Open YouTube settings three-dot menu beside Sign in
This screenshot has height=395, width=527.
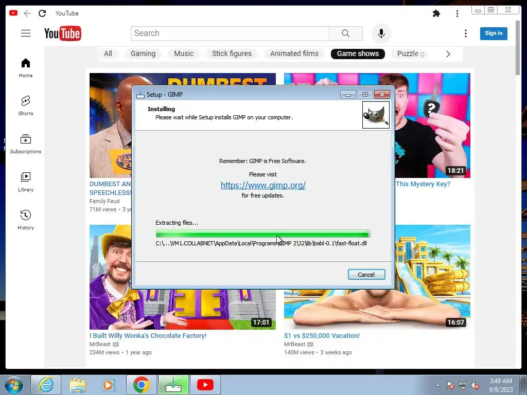(x=465, y=33)
